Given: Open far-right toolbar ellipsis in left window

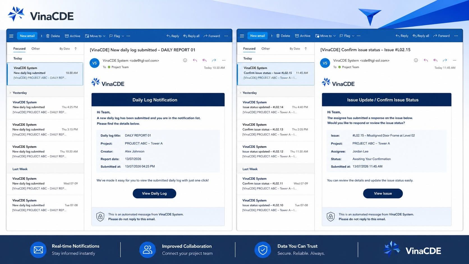Looking at the screenshot, I should (x=226, y=36).
